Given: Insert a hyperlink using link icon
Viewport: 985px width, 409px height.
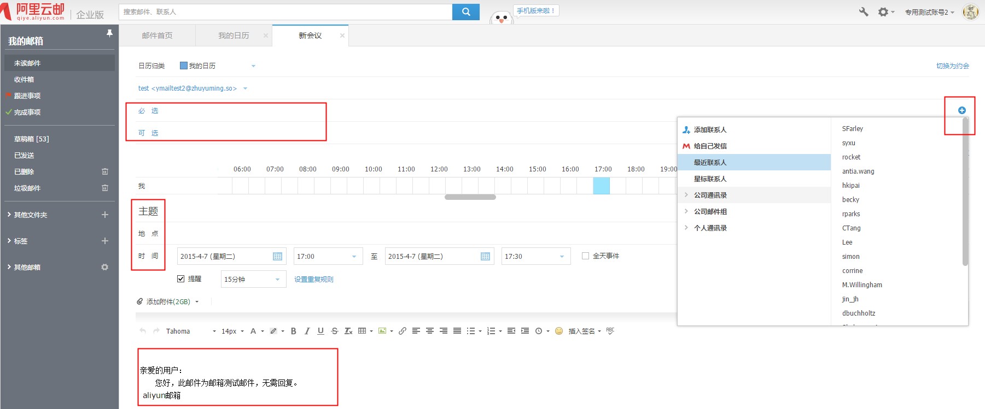Looking at the screenshot, I should (403, 331).
